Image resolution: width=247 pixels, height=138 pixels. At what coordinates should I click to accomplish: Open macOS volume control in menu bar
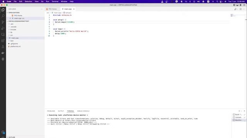pyautogui.click(x=198, y=2)
